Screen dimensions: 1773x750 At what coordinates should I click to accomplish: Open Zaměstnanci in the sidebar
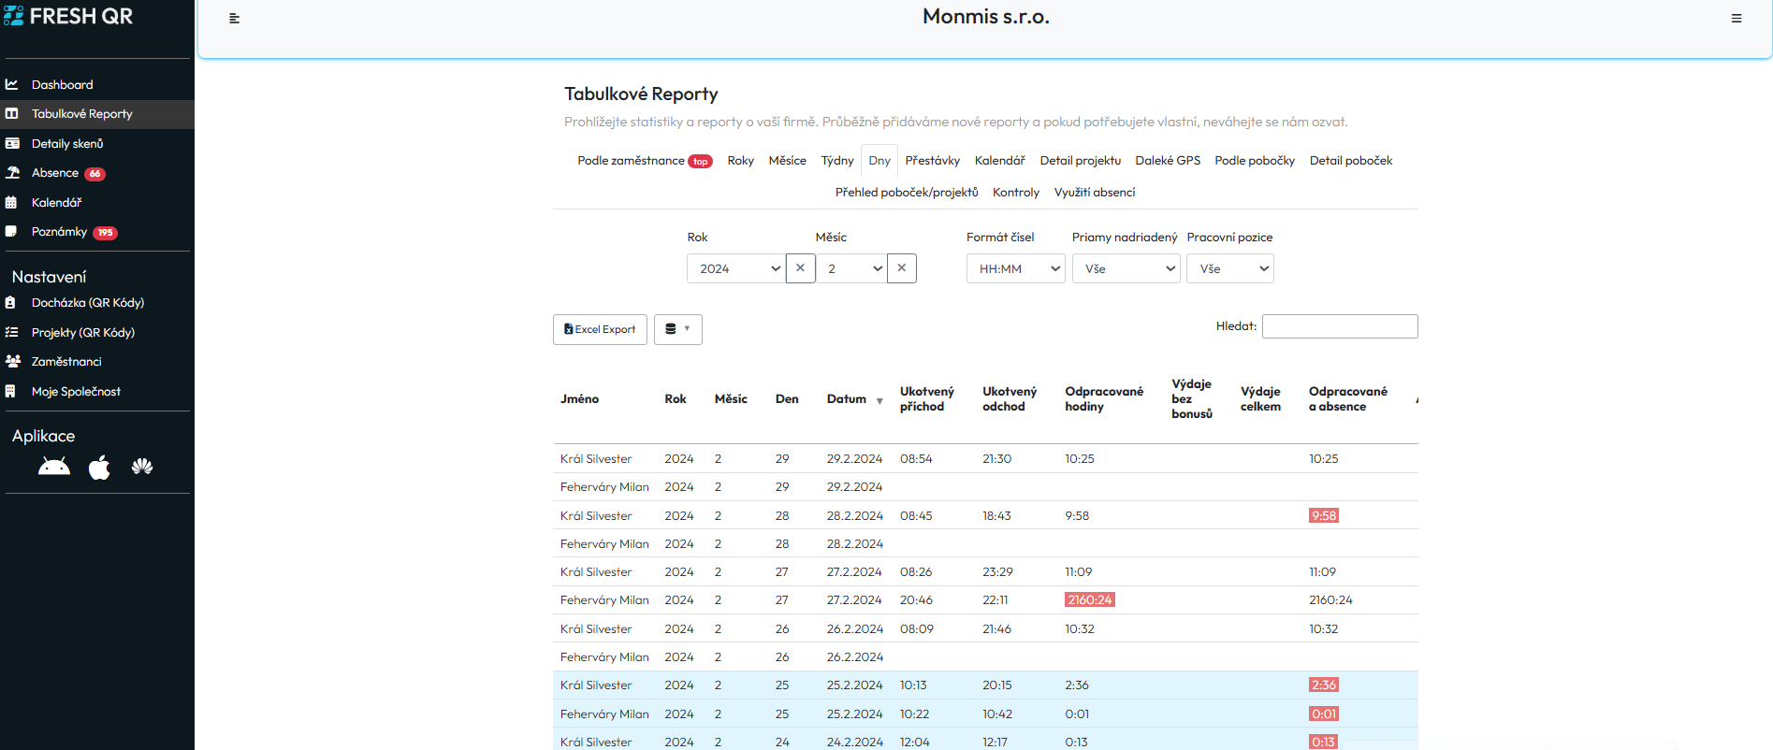66,362
